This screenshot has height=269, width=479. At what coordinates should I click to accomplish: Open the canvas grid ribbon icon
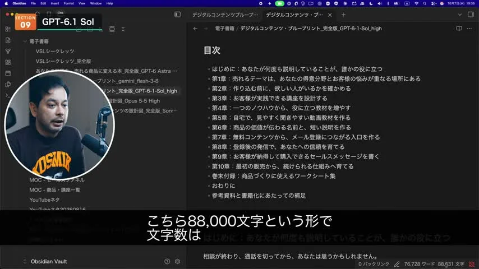[x=8, y=62]
